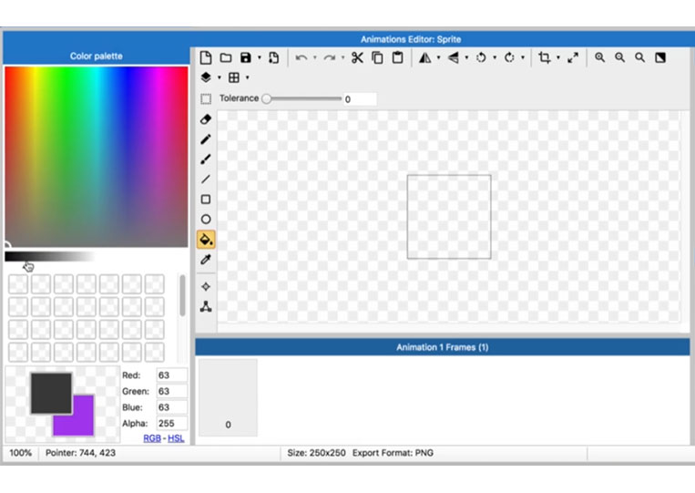Open rotate clockwise dropdown arrow
695x493 pixels.
[523, 57]
